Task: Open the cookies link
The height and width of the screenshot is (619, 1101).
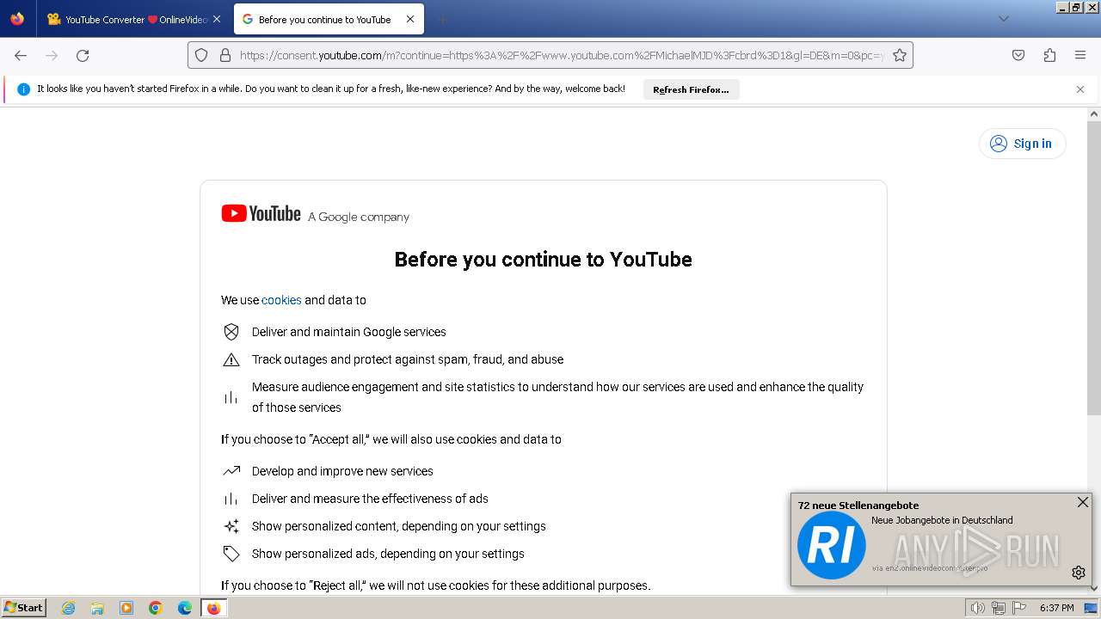Action: (281, 300)
